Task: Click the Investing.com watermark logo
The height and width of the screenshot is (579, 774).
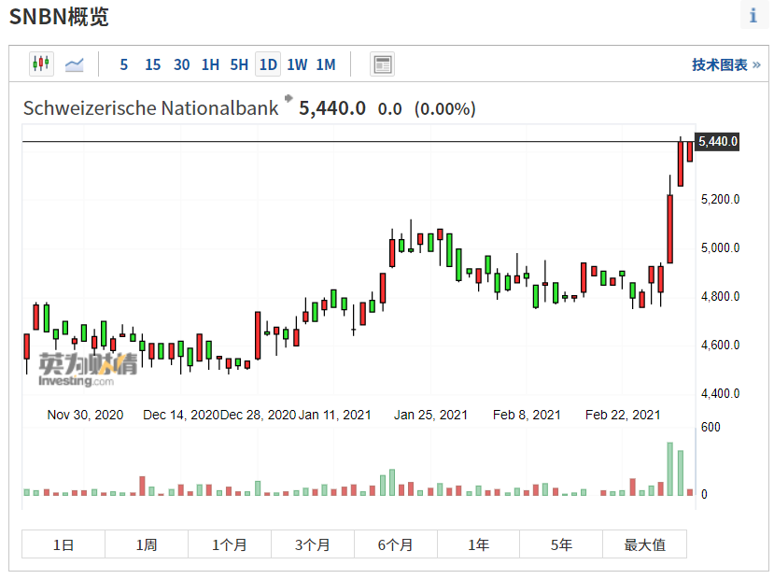Action: click(87, 369)
